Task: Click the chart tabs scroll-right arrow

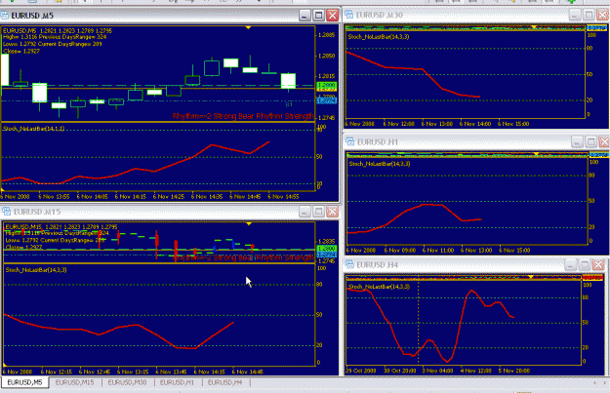Action: [605, 383]
